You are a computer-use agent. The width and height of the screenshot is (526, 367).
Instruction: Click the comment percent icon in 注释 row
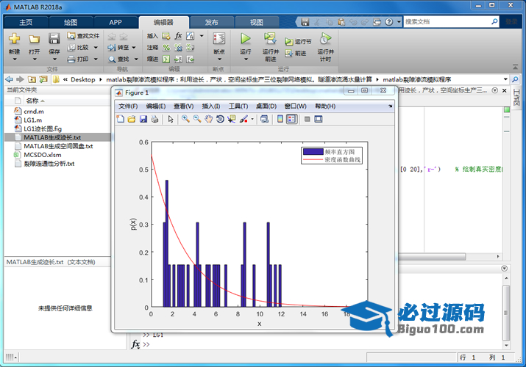pos(166,48)
